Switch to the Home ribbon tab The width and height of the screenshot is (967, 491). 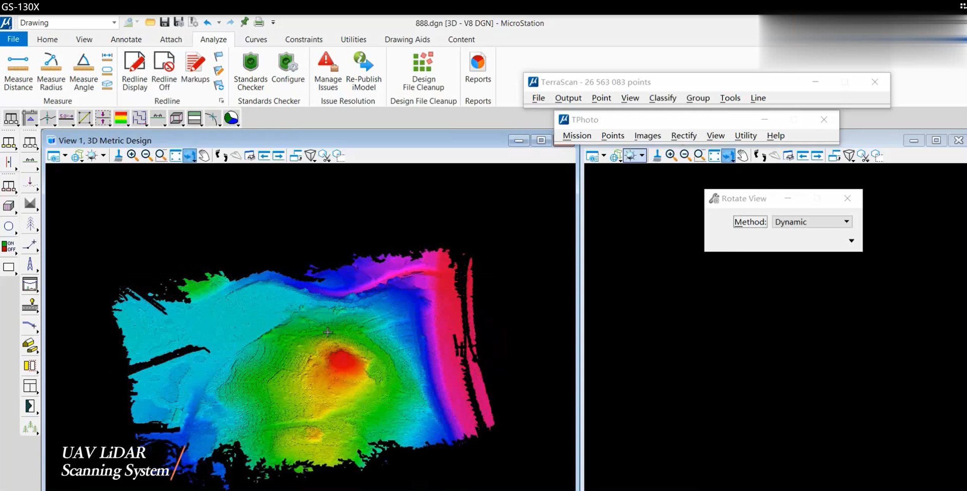tap(47, 39)
